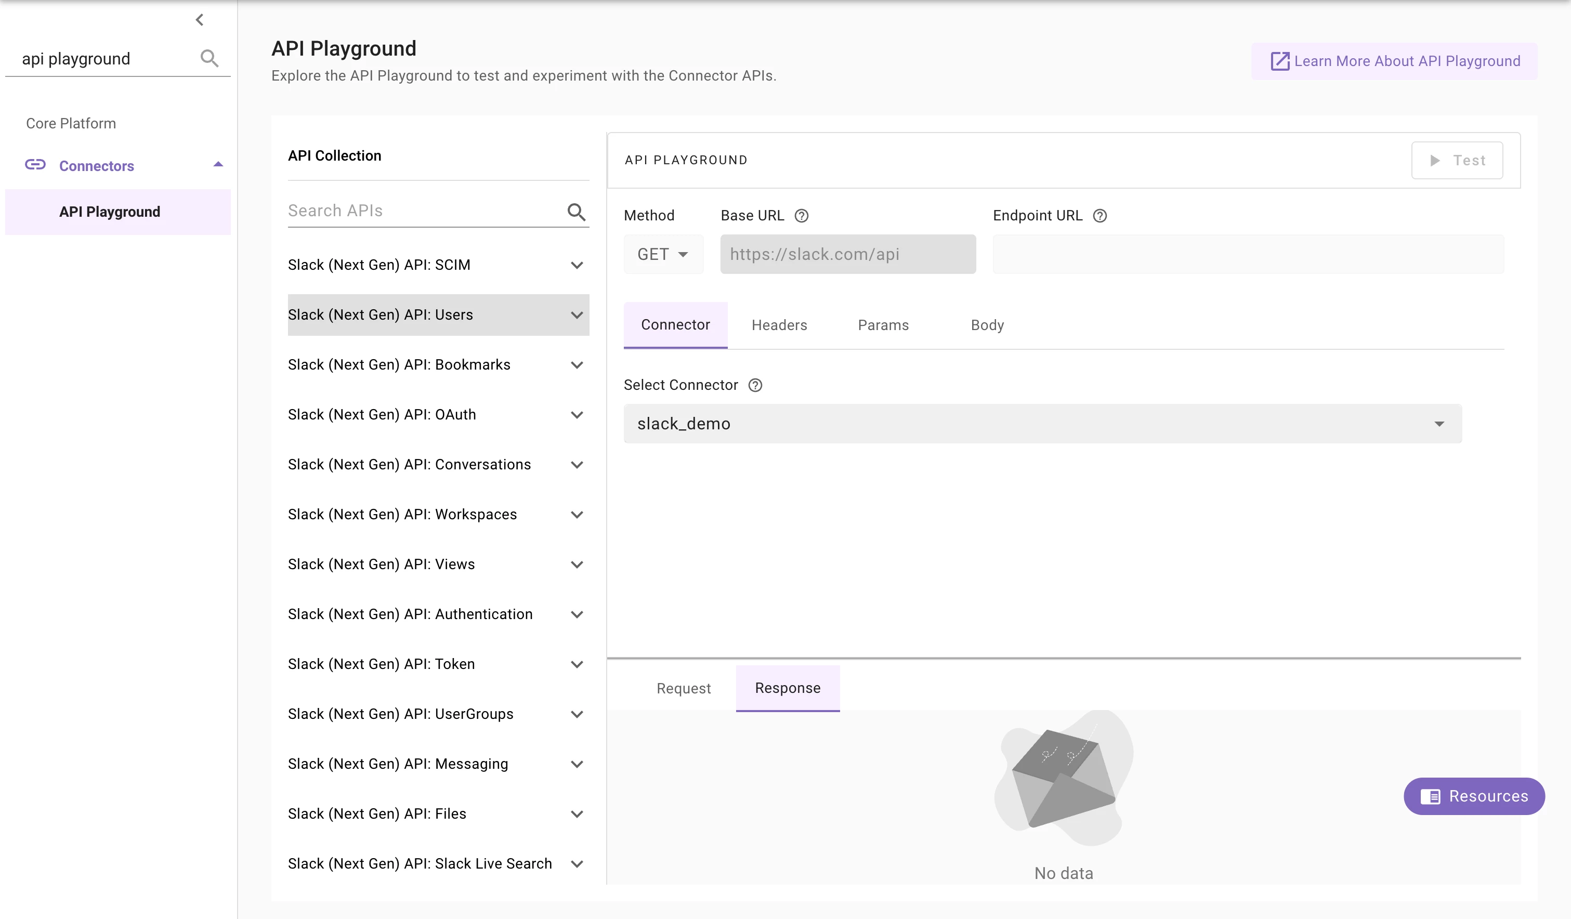
Task: Open the Resources panel button
Action: (1474, 796)
